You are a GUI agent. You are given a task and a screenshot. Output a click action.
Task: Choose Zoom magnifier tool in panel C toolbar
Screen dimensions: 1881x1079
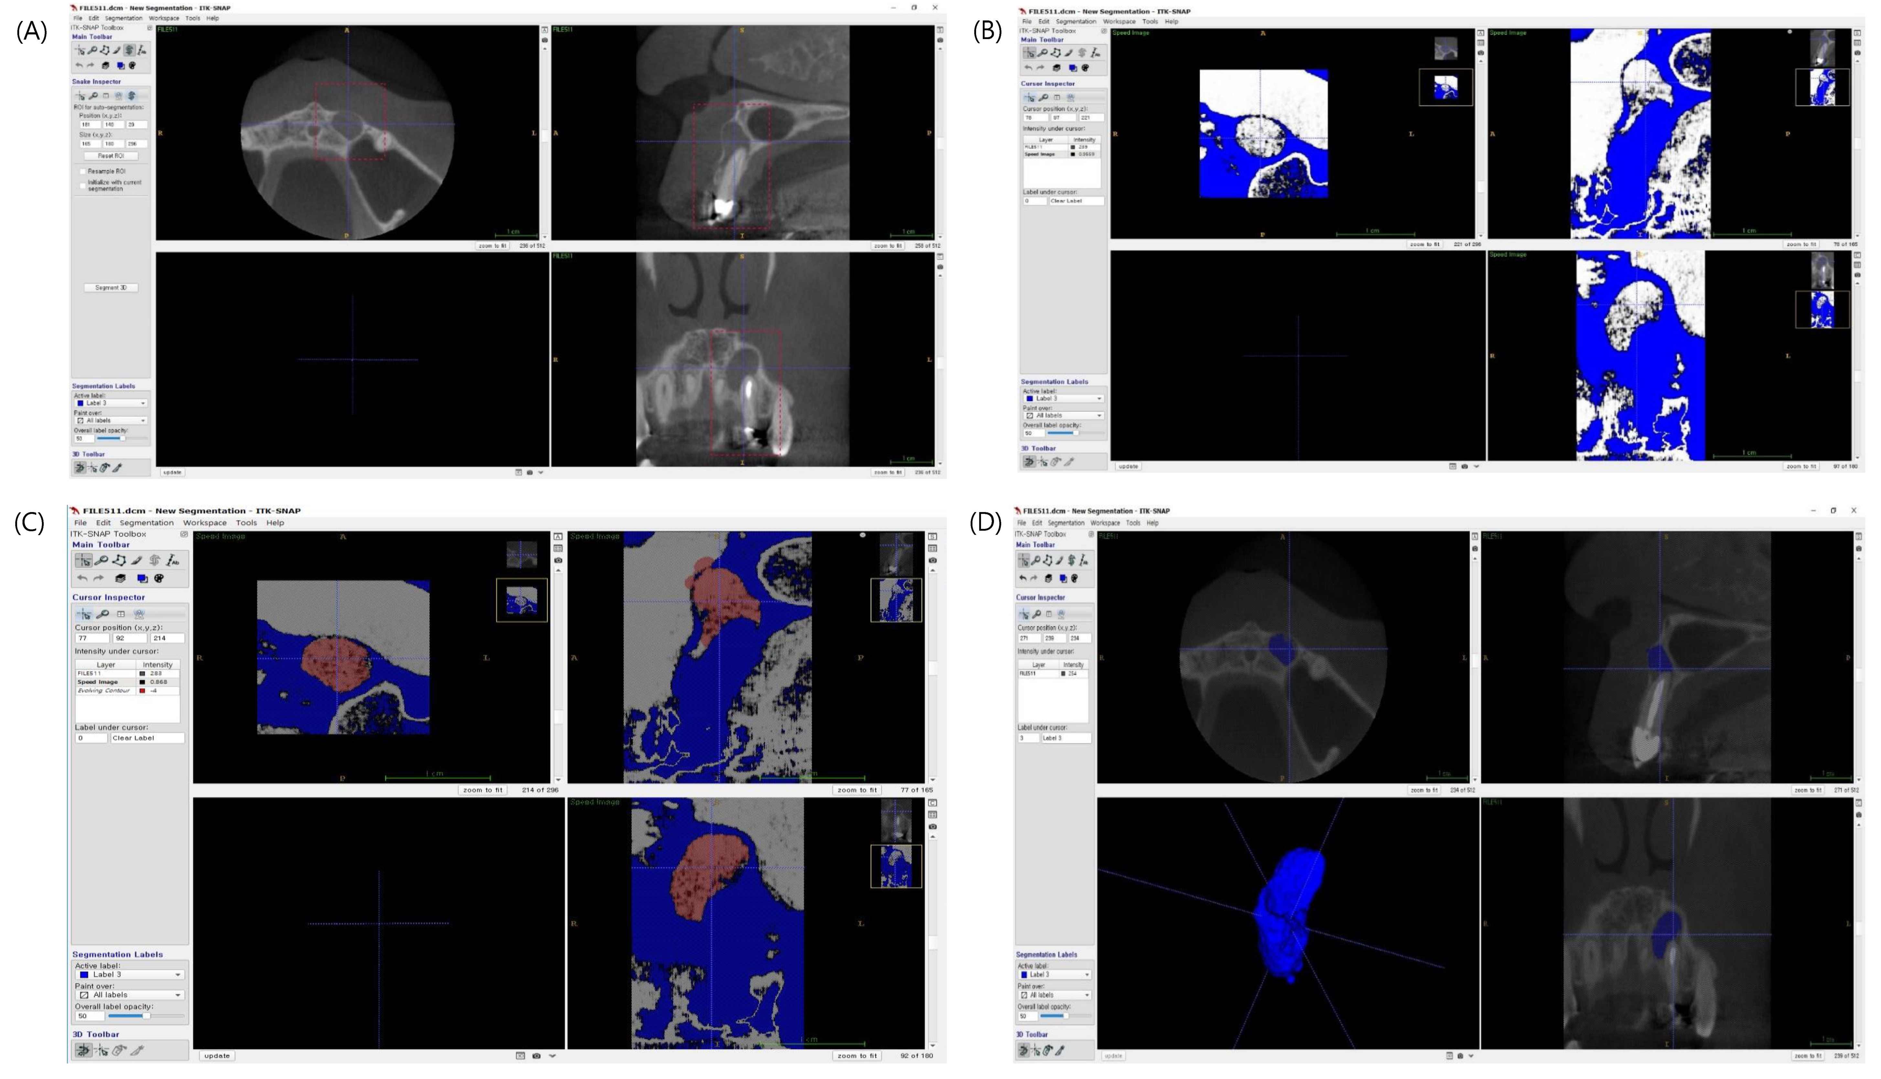point(102,560)
